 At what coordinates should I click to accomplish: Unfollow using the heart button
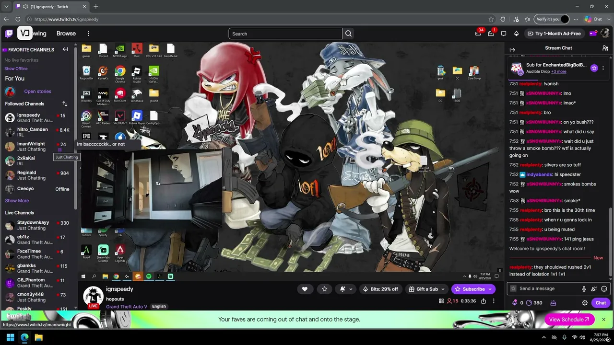click(x=305, y=289)
